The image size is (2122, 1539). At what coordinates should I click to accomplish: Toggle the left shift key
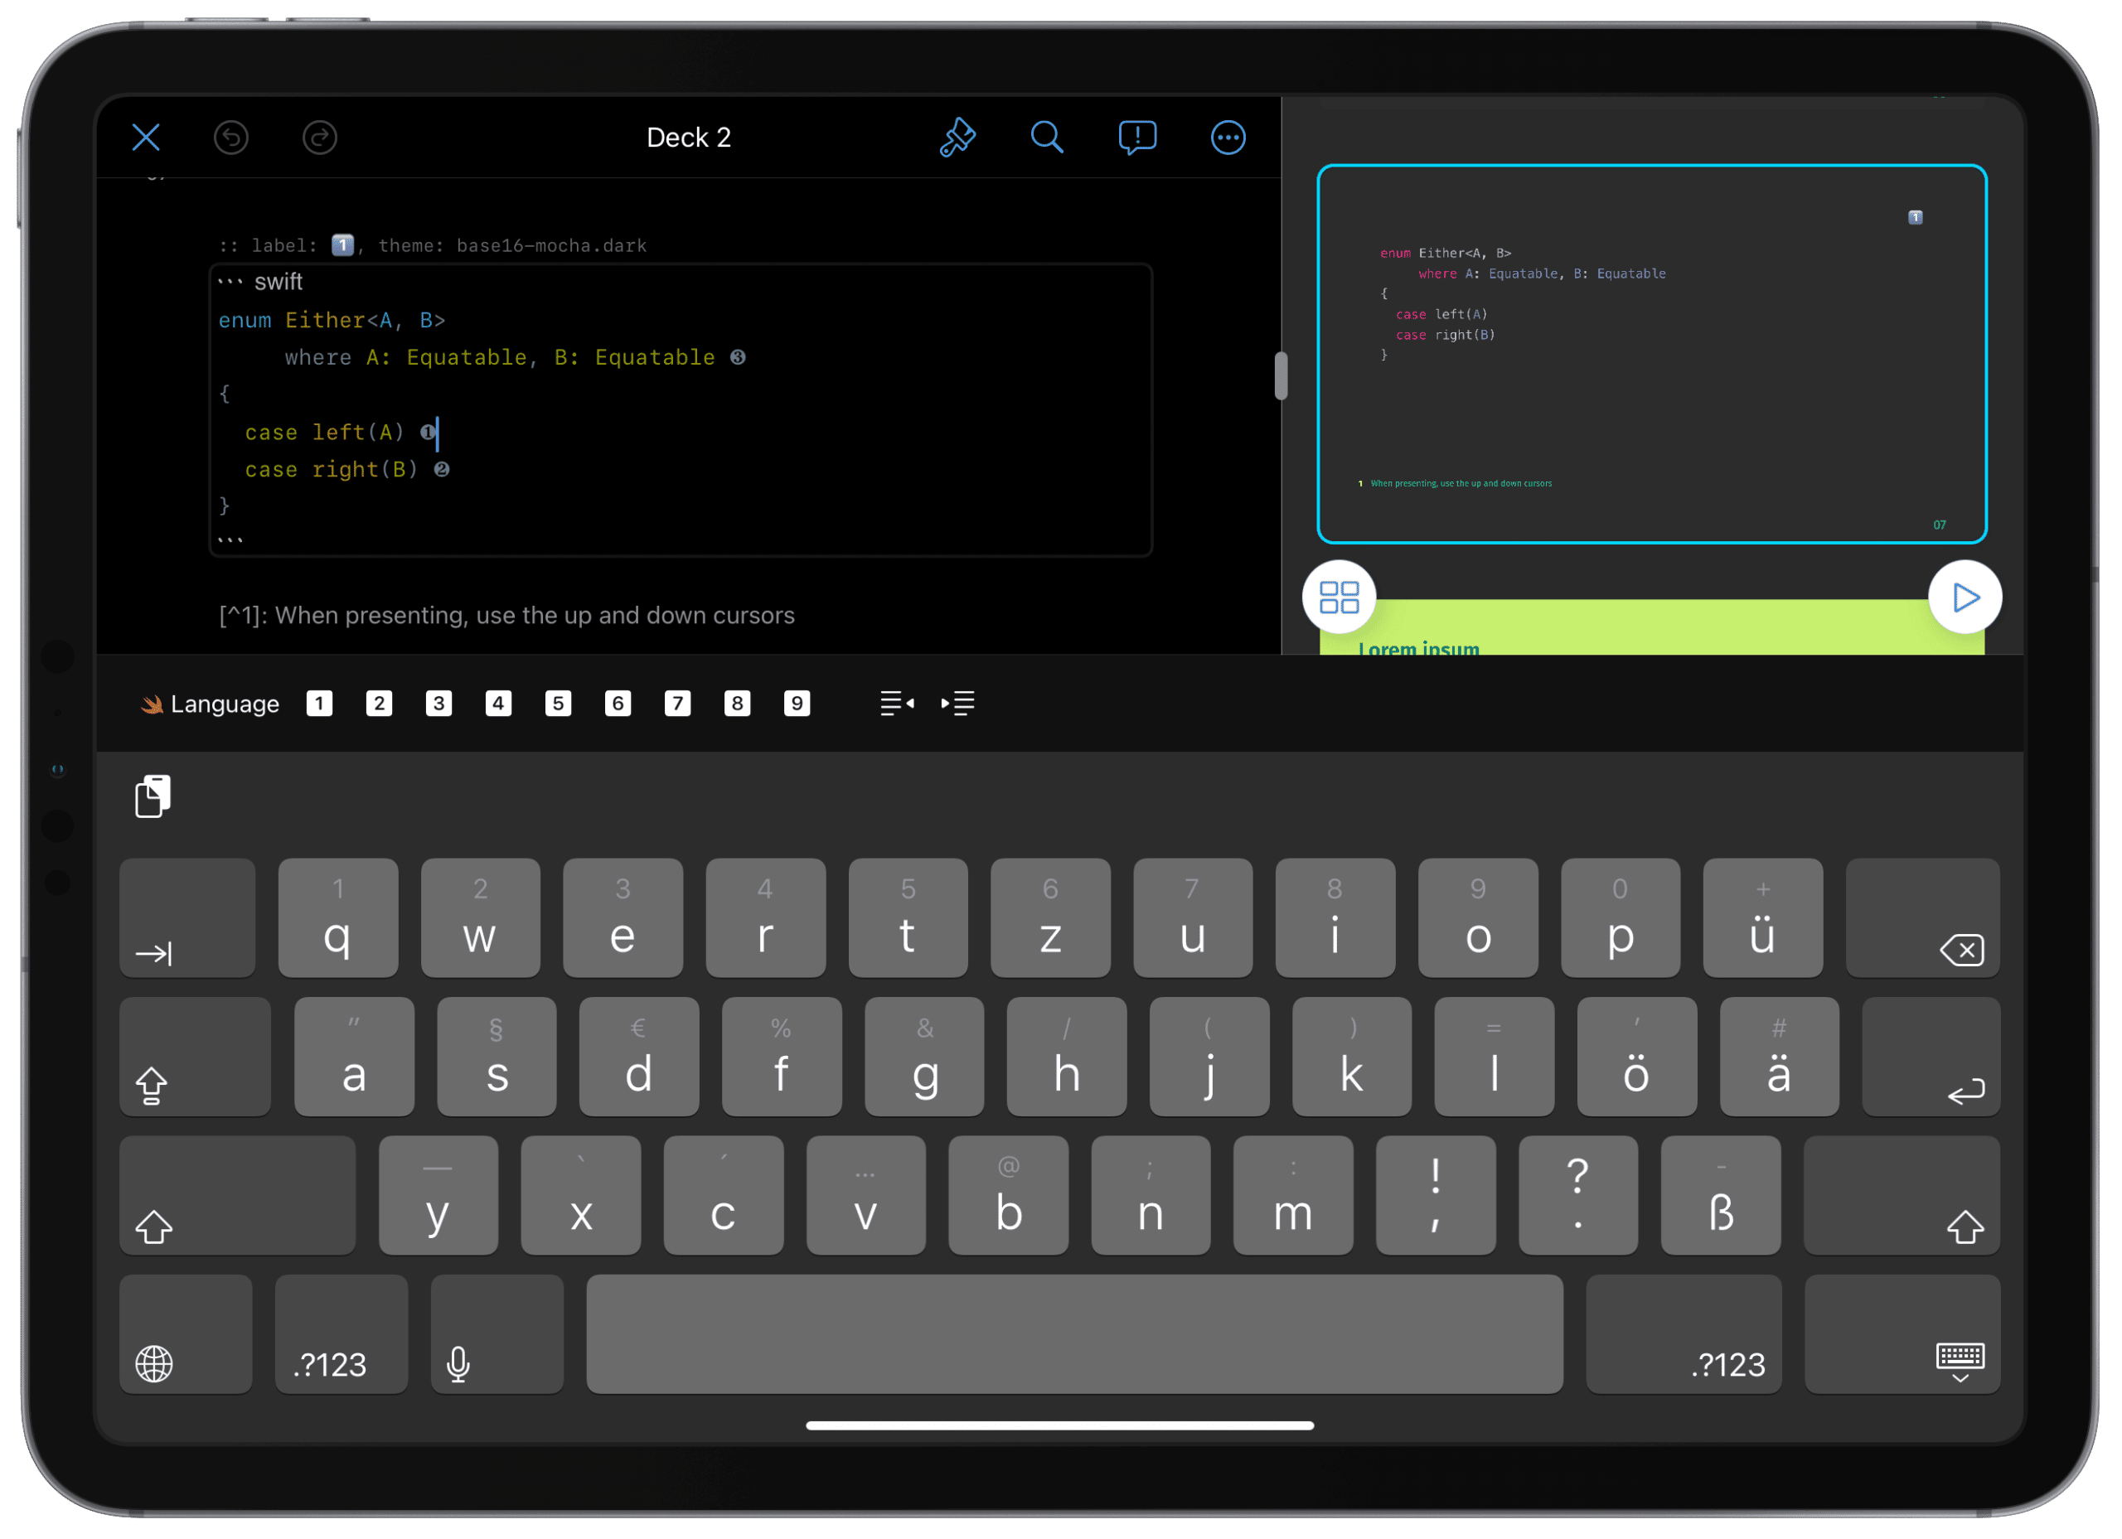237,1196
